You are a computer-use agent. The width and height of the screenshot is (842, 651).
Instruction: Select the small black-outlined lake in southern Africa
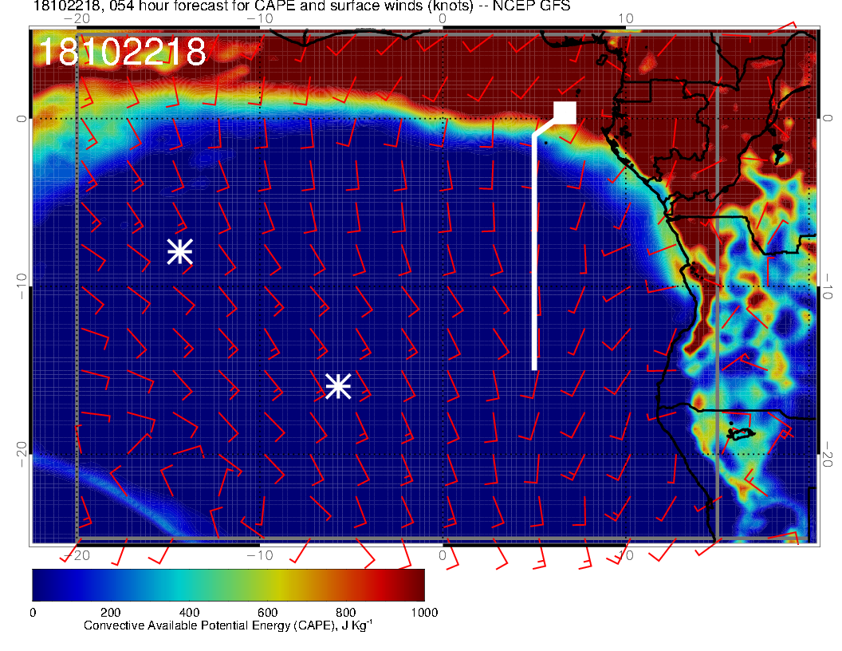point(741,434)
